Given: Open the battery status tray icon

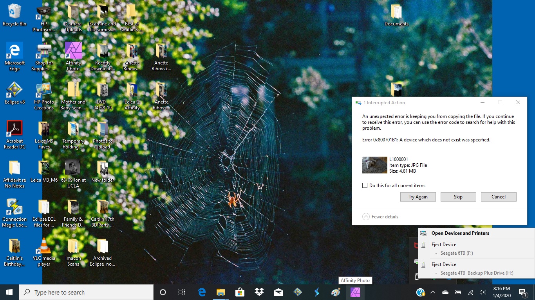Looking at the screenshot, I should (458, 292).
